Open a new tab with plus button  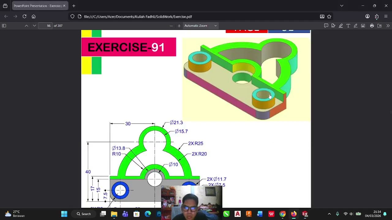74,6
